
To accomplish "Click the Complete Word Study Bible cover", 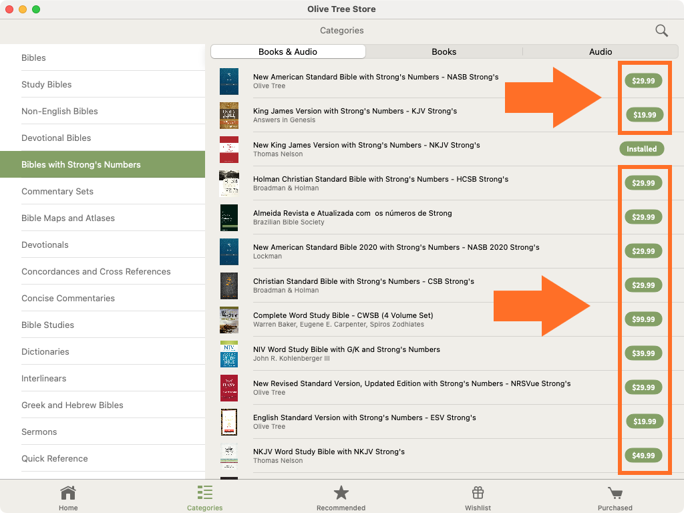I will point(229,320).
